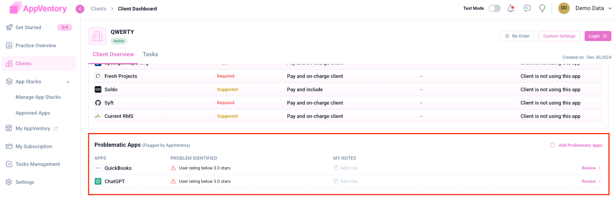This screenshot has width=615, height=199.
Task: Click Review link for QuickBooks
Action: pyautogui.click(x=589, y=168)
